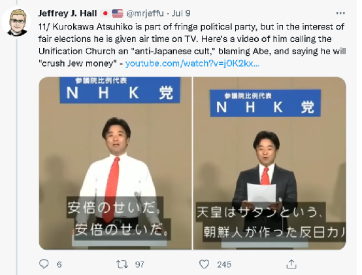Retweet this post via the retweet icon

coord(122,264)
